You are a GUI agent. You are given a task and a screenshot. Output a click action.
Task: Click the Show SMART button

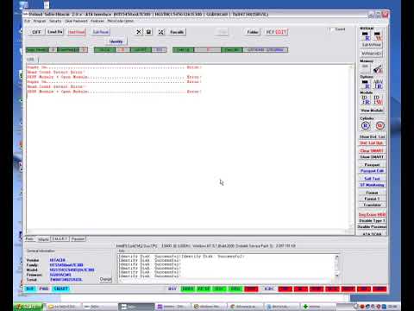[x=373, y=157]
